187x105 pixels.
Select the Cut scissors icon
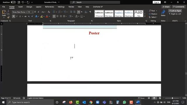coord(8,11)
